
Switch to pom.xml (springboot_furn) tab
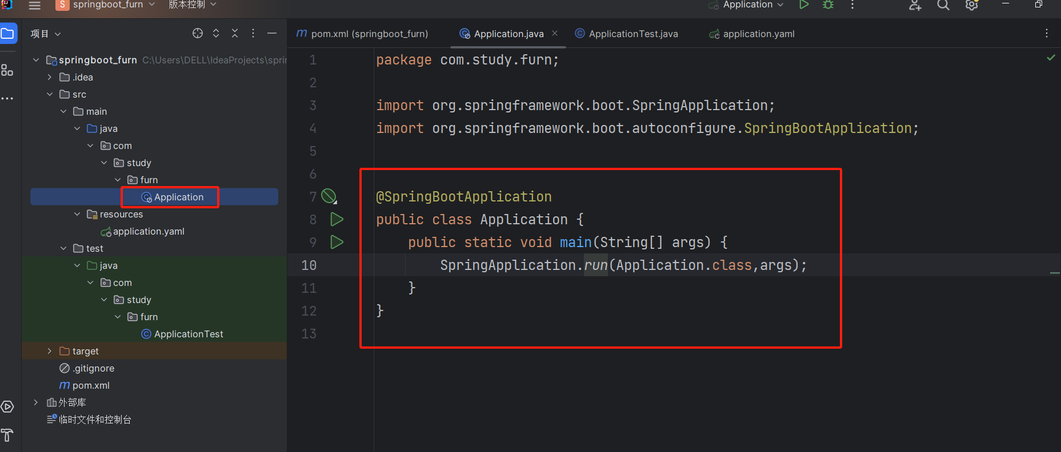click(362, 34)
